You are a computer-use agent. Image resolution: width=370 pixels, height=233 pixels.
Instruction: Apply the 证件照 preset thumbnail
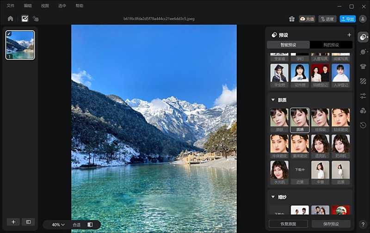click(x=300, y=75)
